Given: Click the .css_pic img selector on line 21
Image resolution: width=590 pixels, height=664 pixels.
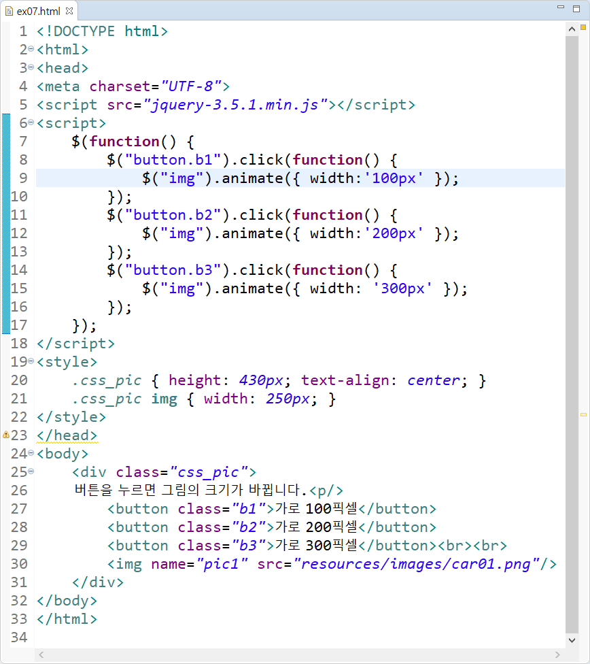Looking at the screenshot, I should 124,399.
